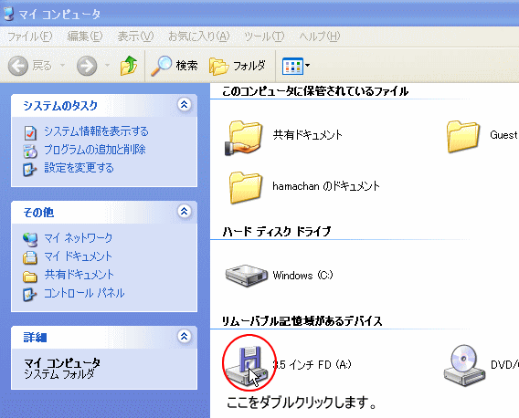
Task: Click the Search (検索) magnifier button
Action: (175, 66)
